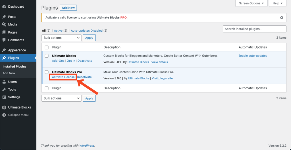Image resolution: width=291 pixels, height=150 pixels.
Task: Deactivate the Ultimate Blocks Pro plugin
Action: tap(84, 77)
